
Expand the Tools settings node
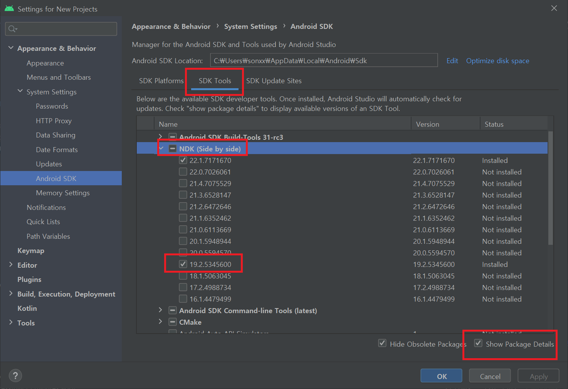click(x=11, y=322)
